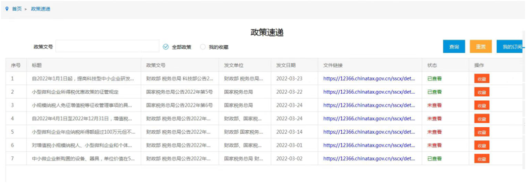This screenshot has width=526, height=183.
Task: Select title 小规模纳税人免征增值税等征收管理事项
Action: [x=82, y=105]
